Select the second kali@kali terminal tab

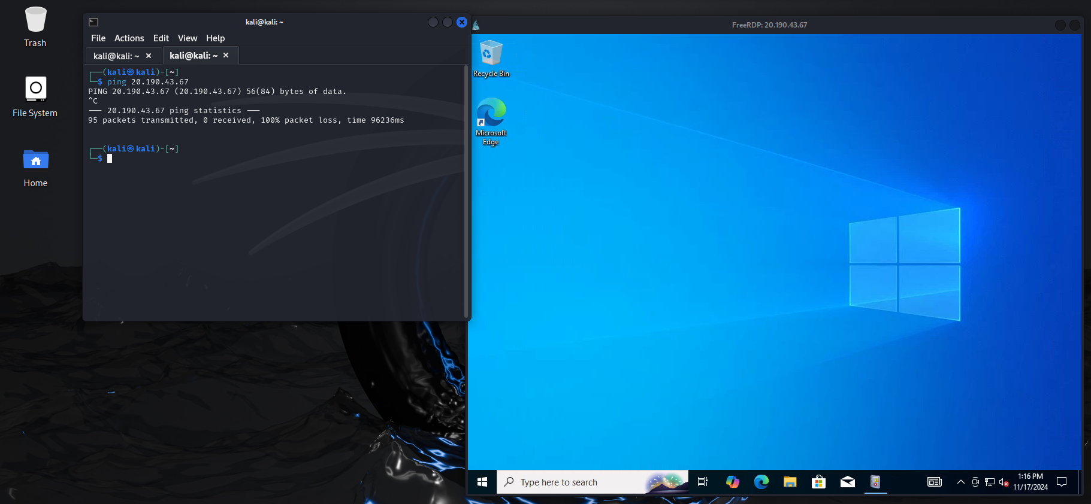coord(194,55)
